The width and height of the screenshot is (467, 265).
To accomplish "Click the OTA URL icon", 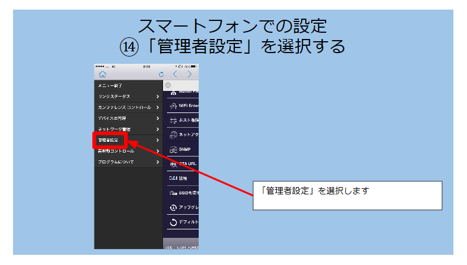I will click(x=173, y=164).
